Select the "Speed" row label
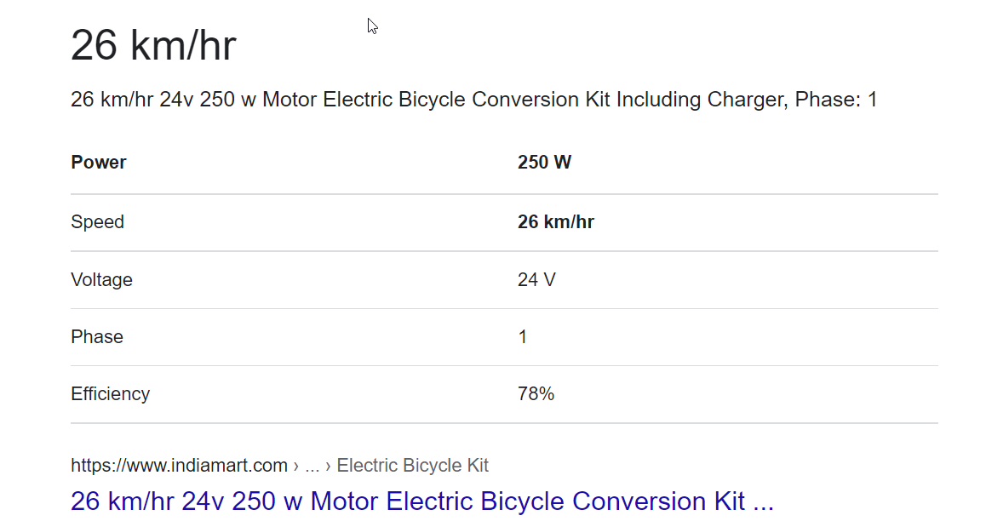This screenshot has width=986, height=527. point(97,222)
